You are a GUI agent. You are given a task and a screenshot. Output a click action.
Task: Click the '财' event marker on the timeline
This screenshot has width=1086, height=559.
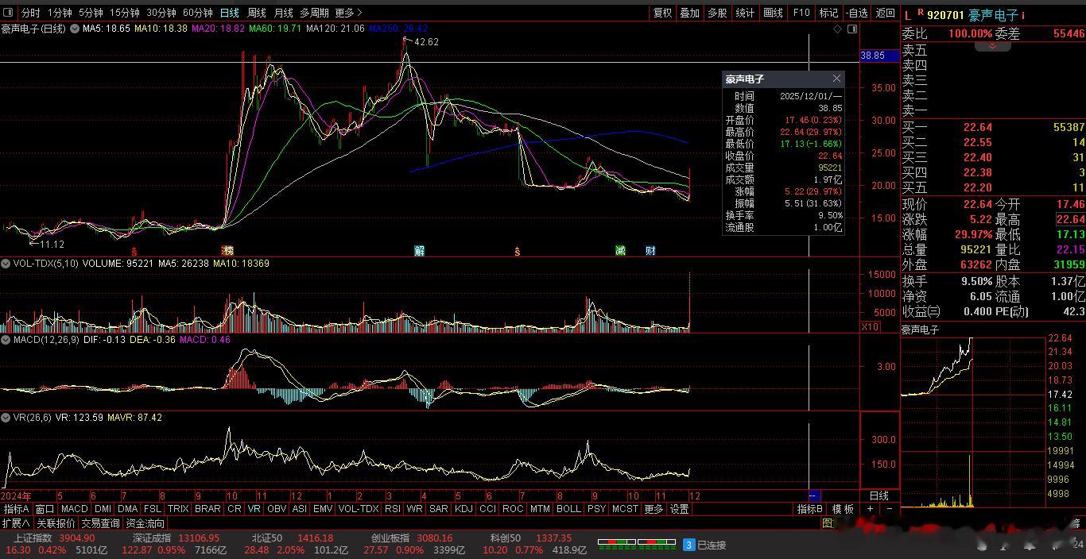click(x=650, y=251)
